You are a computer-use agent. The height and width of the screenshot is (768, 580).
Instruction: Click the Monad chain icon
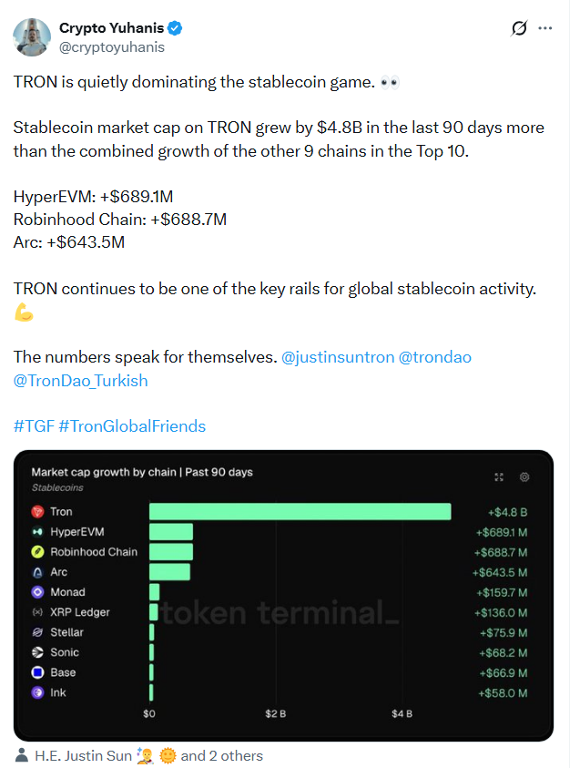pos(37,592)
